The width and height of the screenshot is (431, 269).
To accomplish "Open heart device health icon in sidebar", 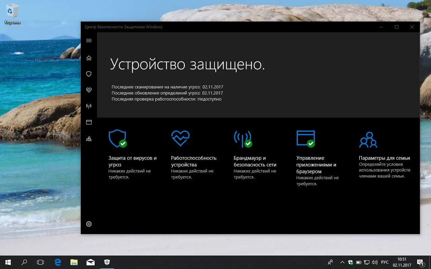I will click(89, 90).
